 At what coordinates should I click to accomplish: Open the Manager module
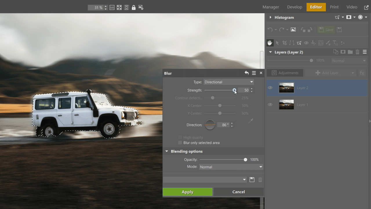click(270, 7)
